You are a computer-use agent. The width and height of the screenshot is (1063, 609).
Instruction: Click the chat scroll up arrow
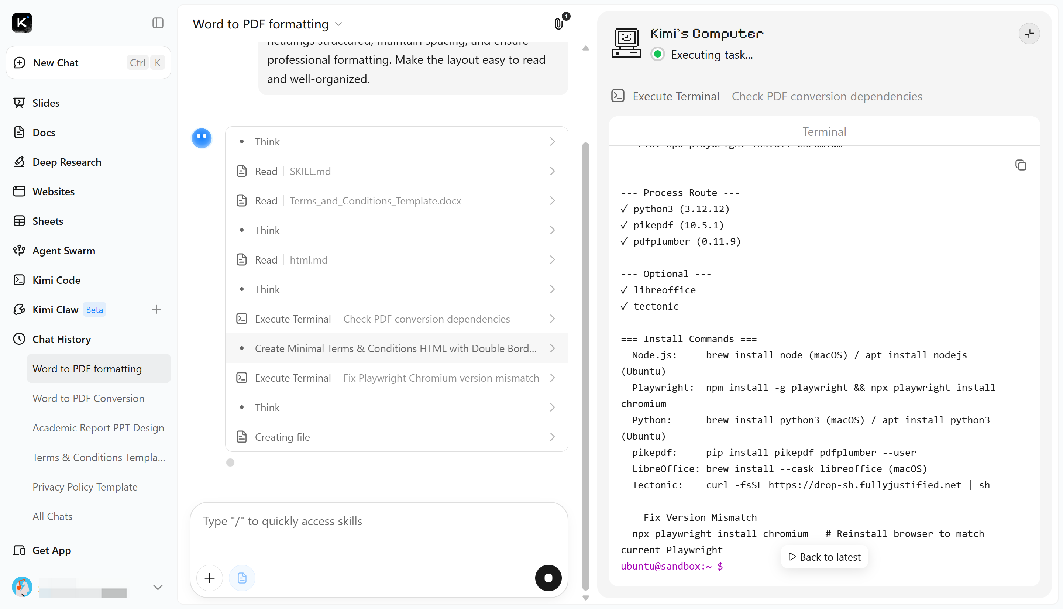pyautogui.click(x=586, y=48)
